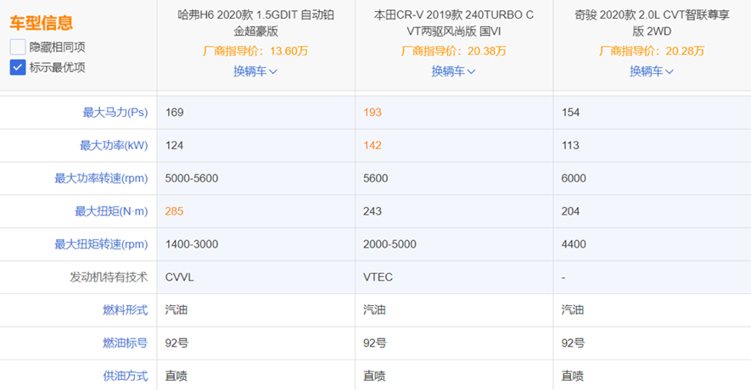Click 厂商指导价: 13.60万 price

[255, 51]
